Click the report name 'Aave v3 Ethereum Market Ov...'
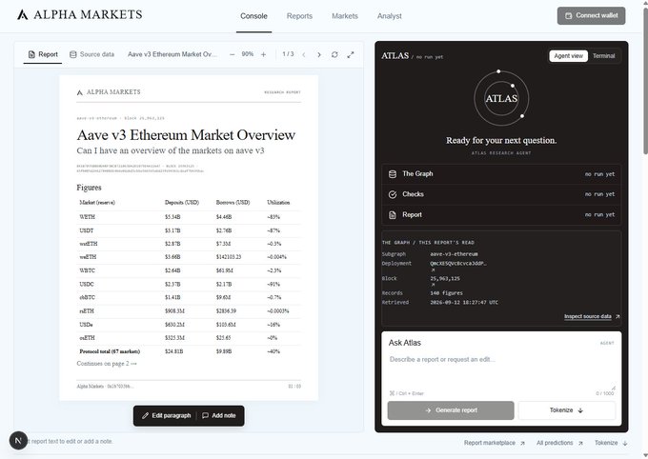Viewport: 648px width, 459px height. coord(172,54)
